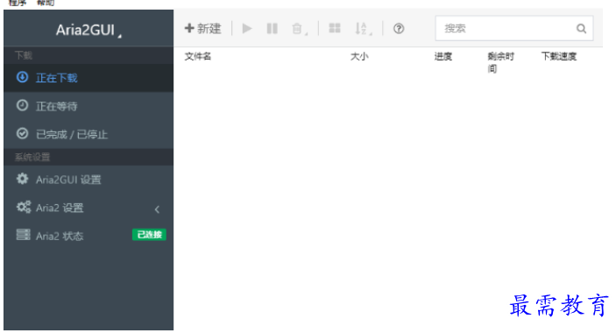Viewport: 616px width, 333px height.
Task: Open the A-Z sort order dropdown
Action: 363,29
